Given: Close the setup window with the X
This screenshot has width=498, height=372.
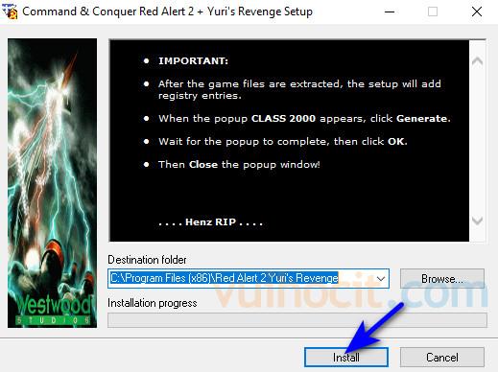Looking at the screenshot, I should tap(477, 12).
